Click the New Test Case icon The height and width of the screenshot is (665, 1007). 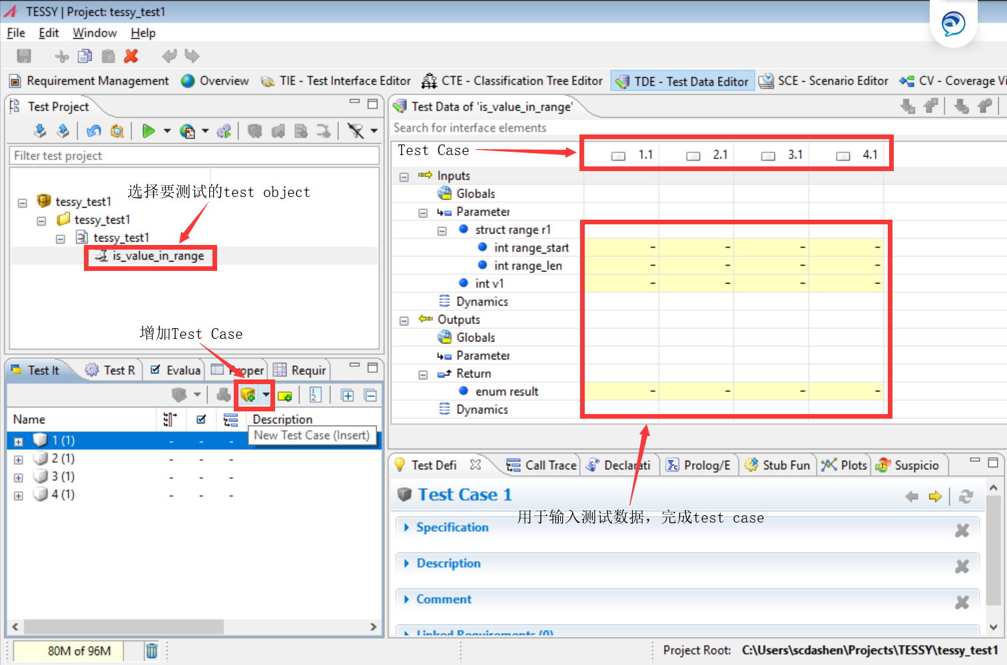(248, 395)
